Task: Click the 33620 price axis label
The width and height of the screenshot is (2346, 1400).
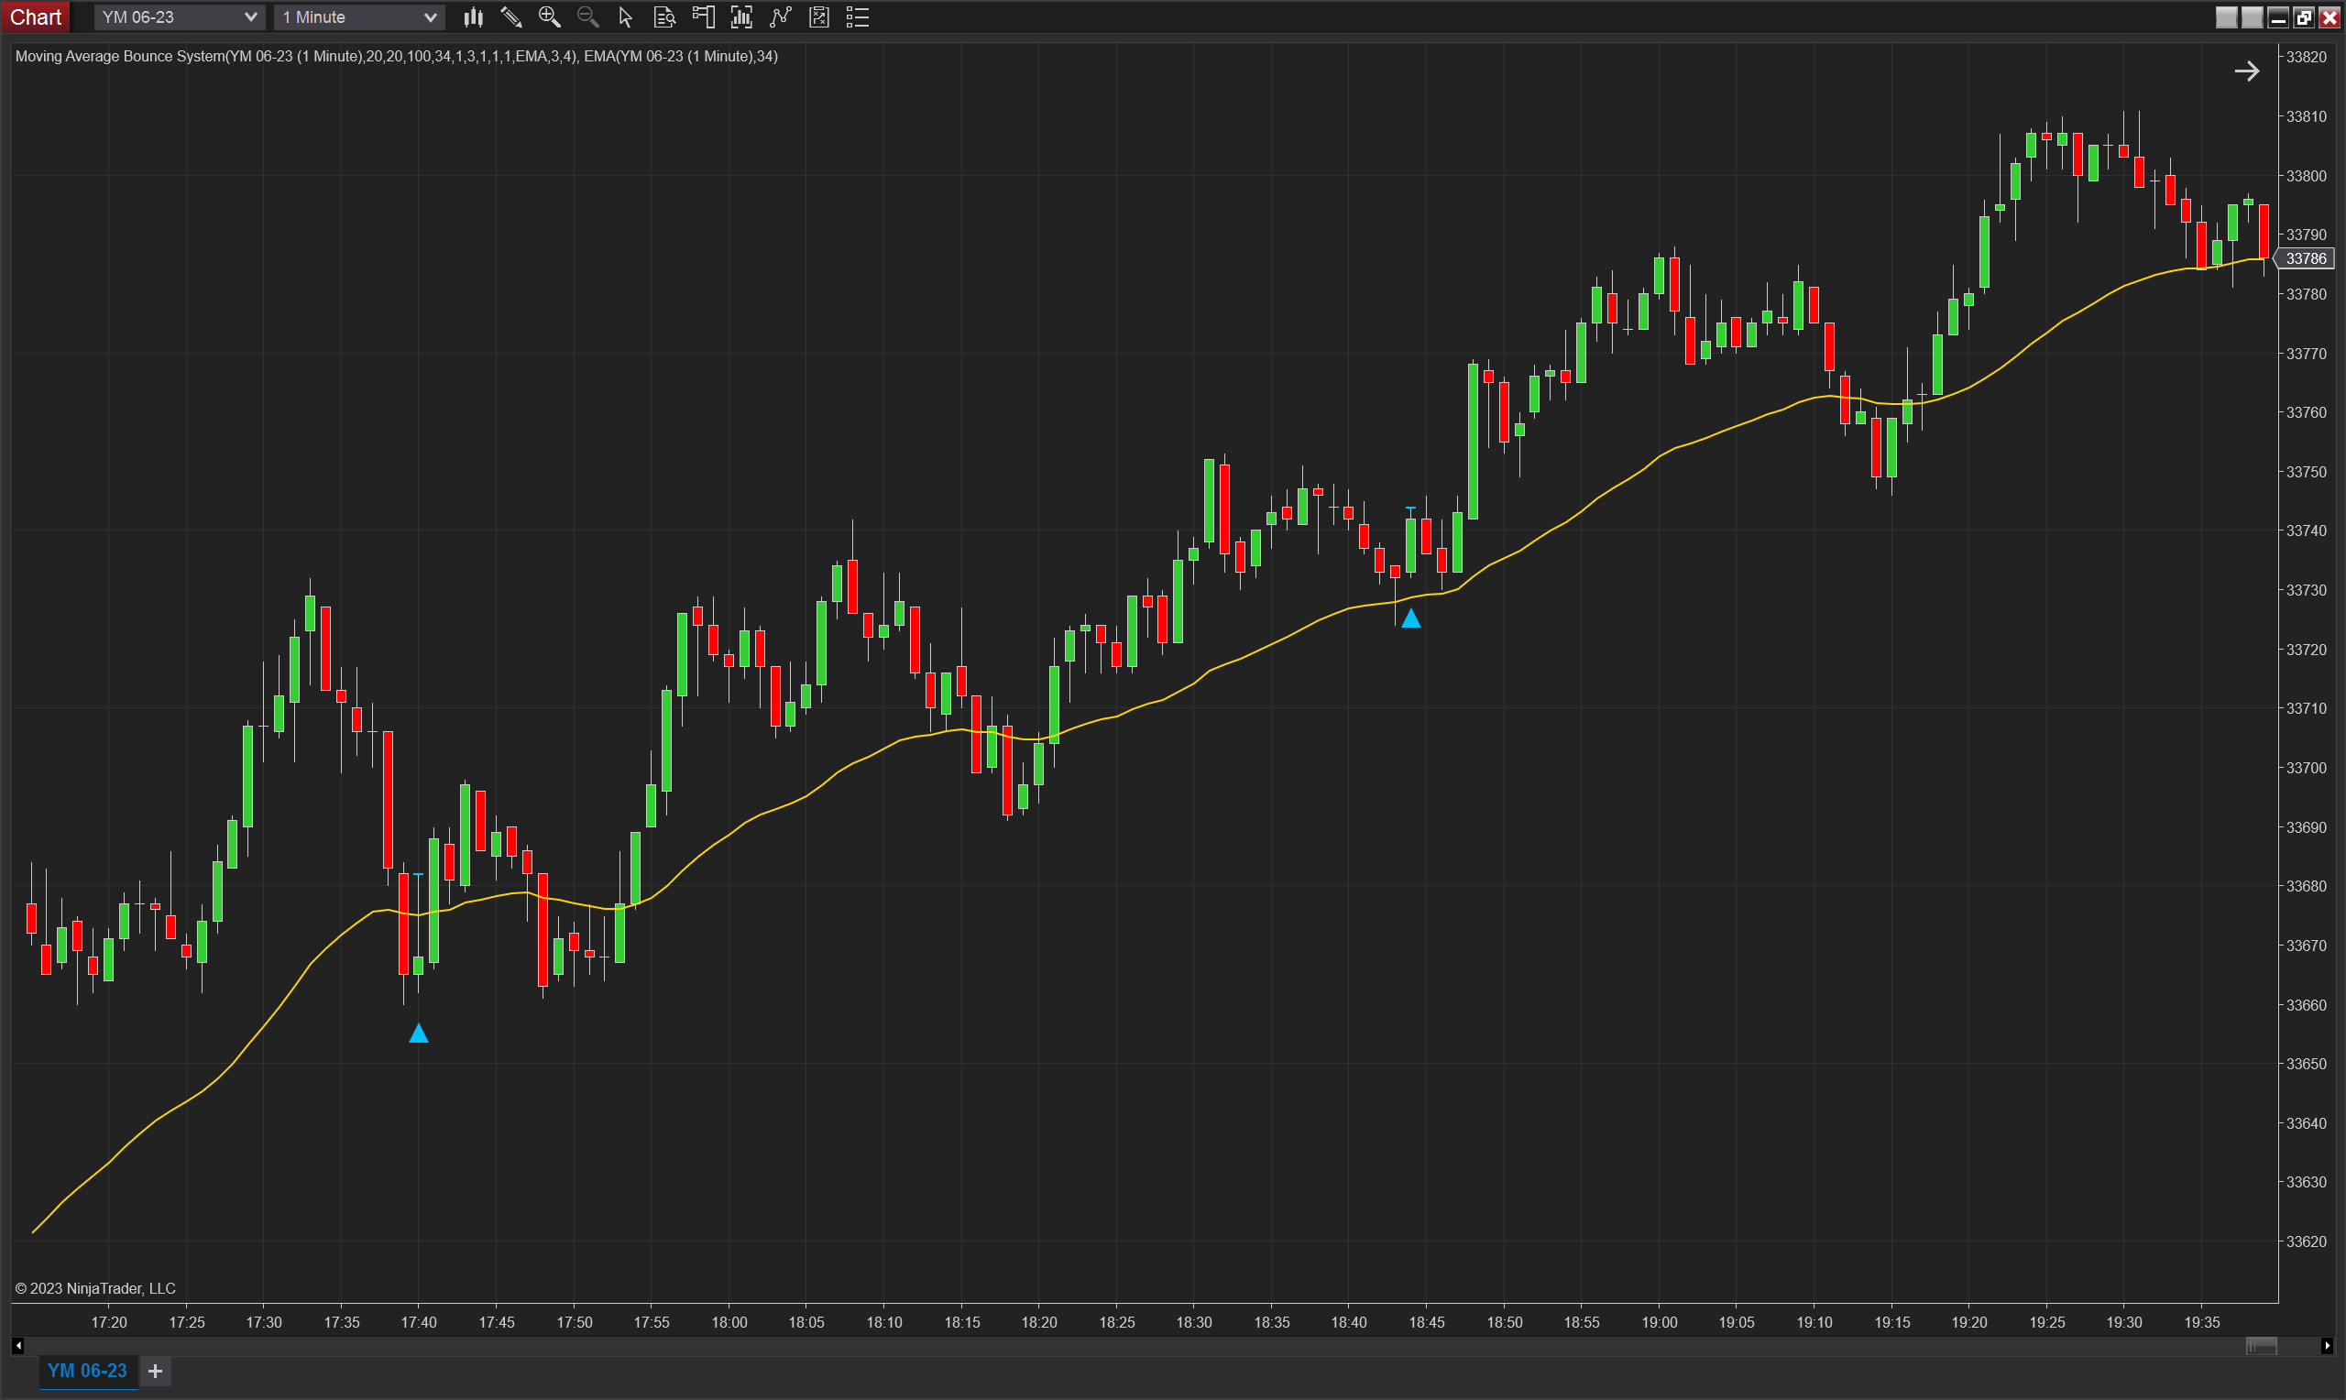Action: (x=2306, y=1241)
